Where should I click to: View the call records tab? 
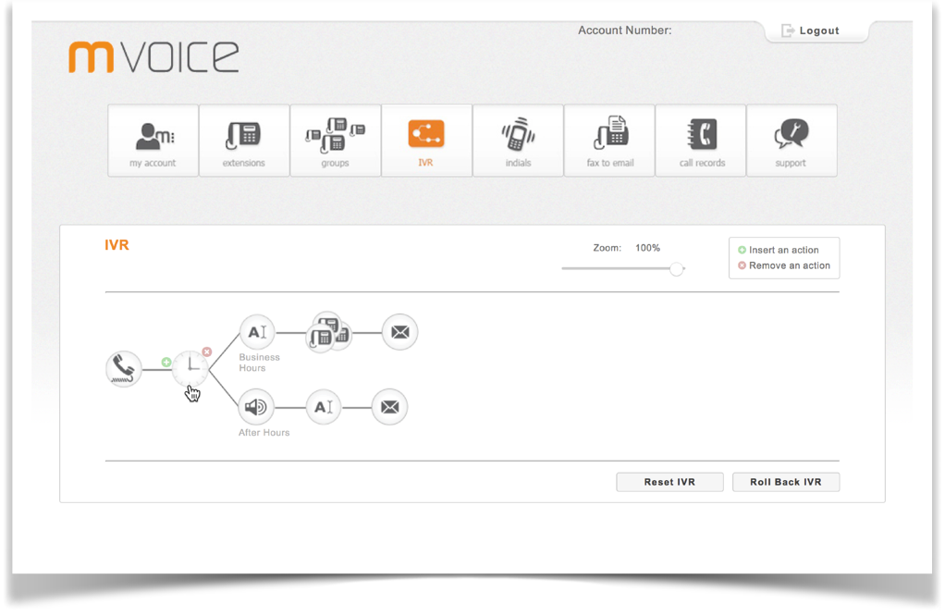(702, 141)
